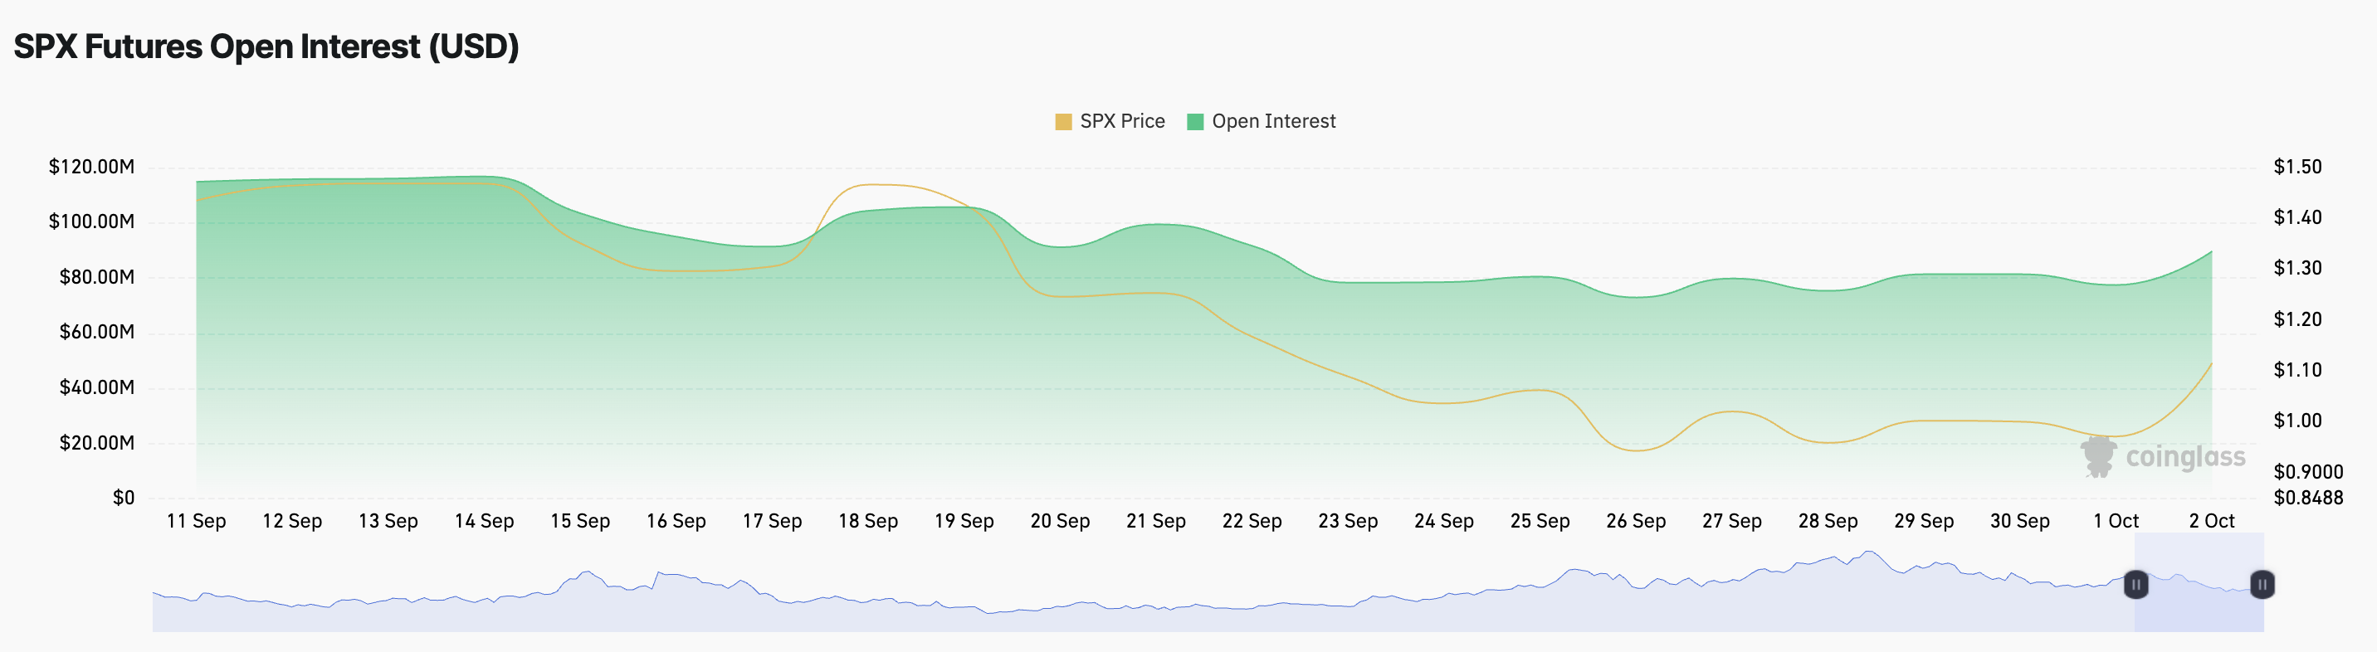Click the highlighted range selection window
The height and width of the screenshot is (652, 2377).
[2199, 583]
